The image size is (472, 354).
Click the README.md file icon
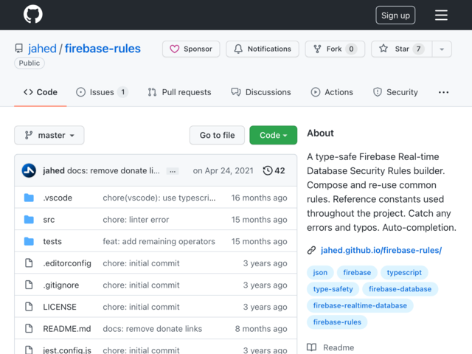pyautogui.click(x=29, y=328)
